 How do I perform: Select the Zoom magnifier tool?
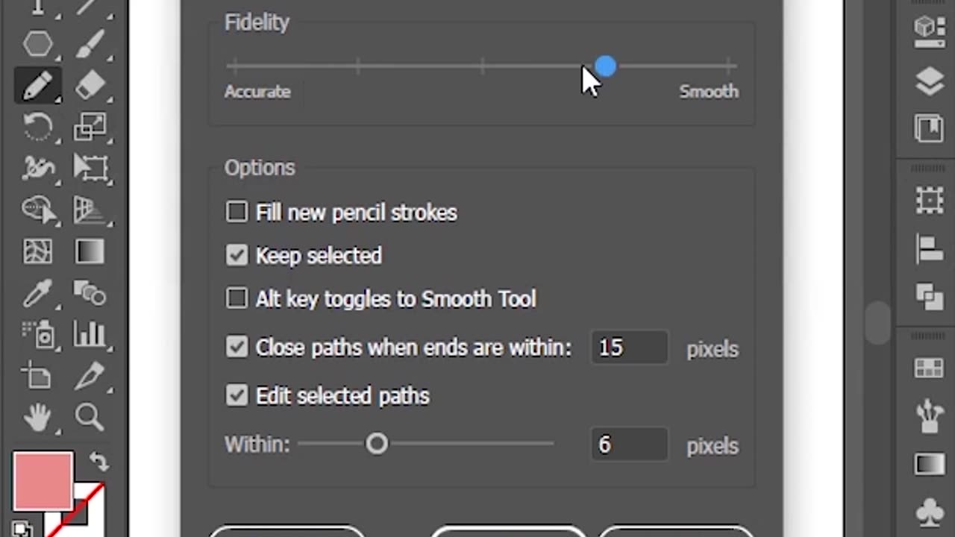90,417
